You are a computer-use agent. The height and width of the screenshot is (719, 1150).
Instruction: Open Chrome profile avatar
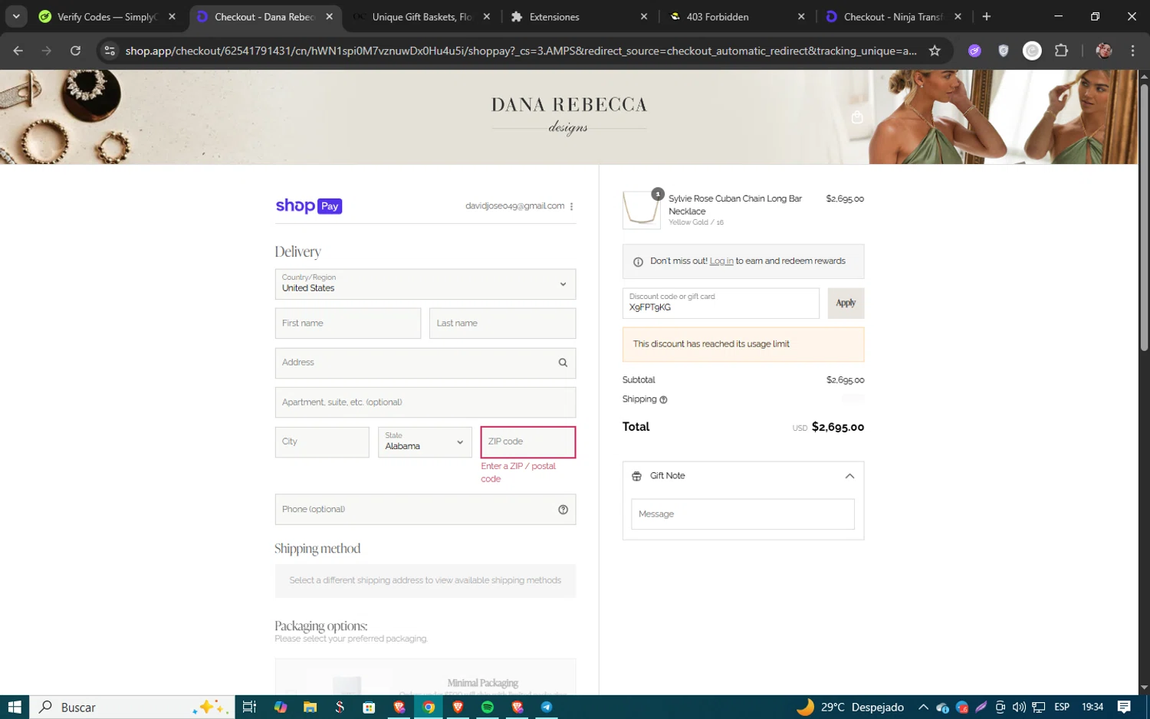coord(1104,51)
